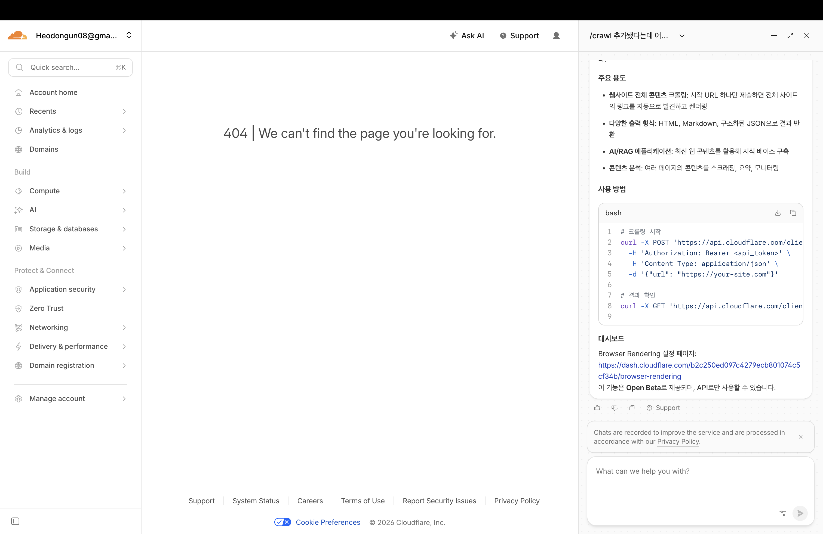This screenshot has height=534, width=823.
Task: Expand Application security menu
Action: [70, 290]
